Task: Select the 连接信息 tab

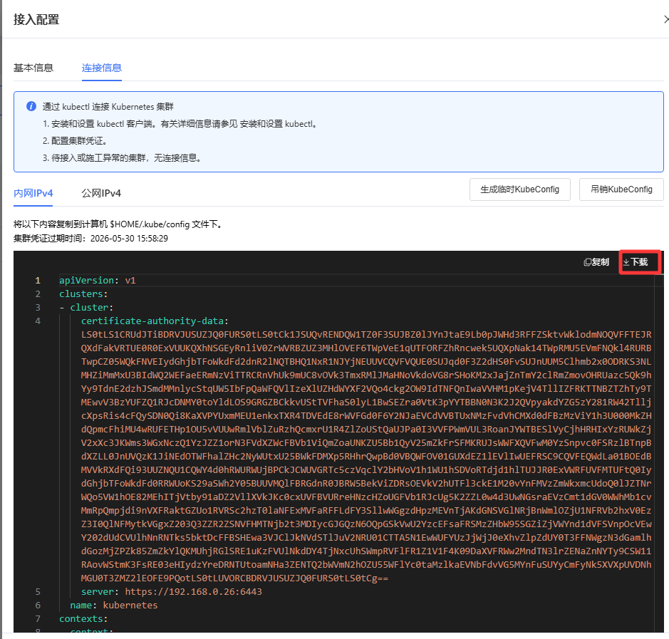Action: [102, 68]
